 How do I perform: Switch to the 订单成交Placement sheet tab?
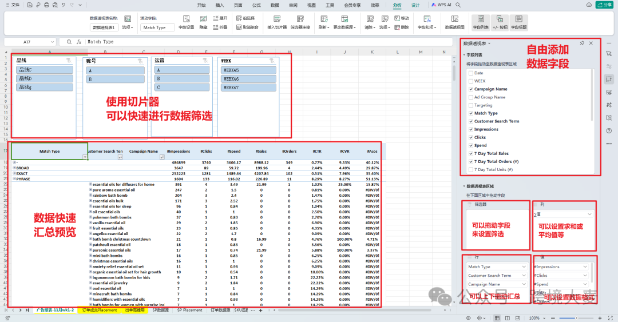(x=100, y=310)
